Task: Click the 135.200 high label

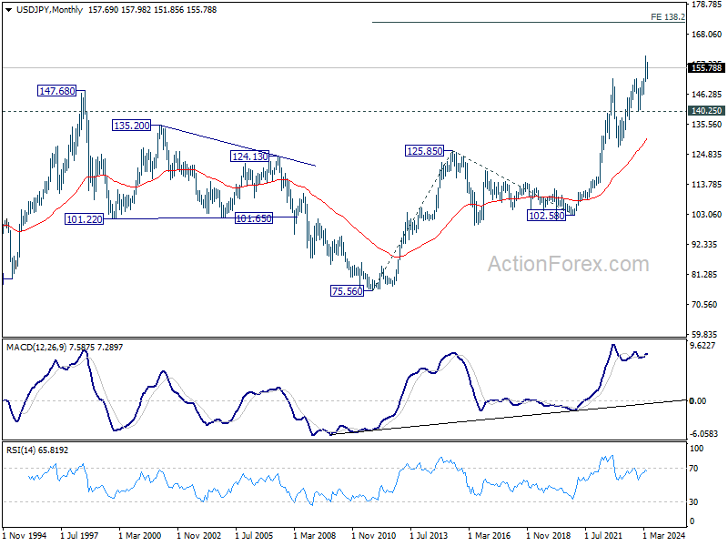Action: click(x=132, y=125)
